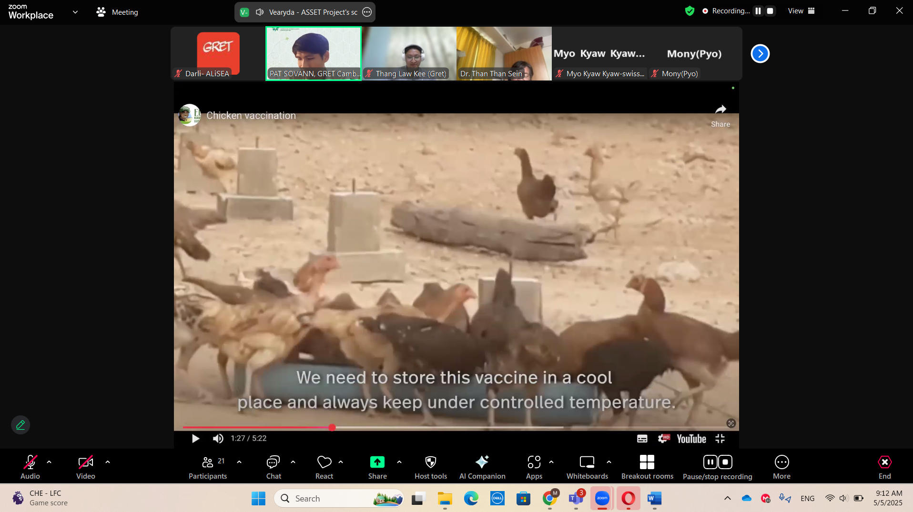The height and width of the screenshot is (512, 913).
Task: Open the React emoji menu
Action: tap(324, 467)
